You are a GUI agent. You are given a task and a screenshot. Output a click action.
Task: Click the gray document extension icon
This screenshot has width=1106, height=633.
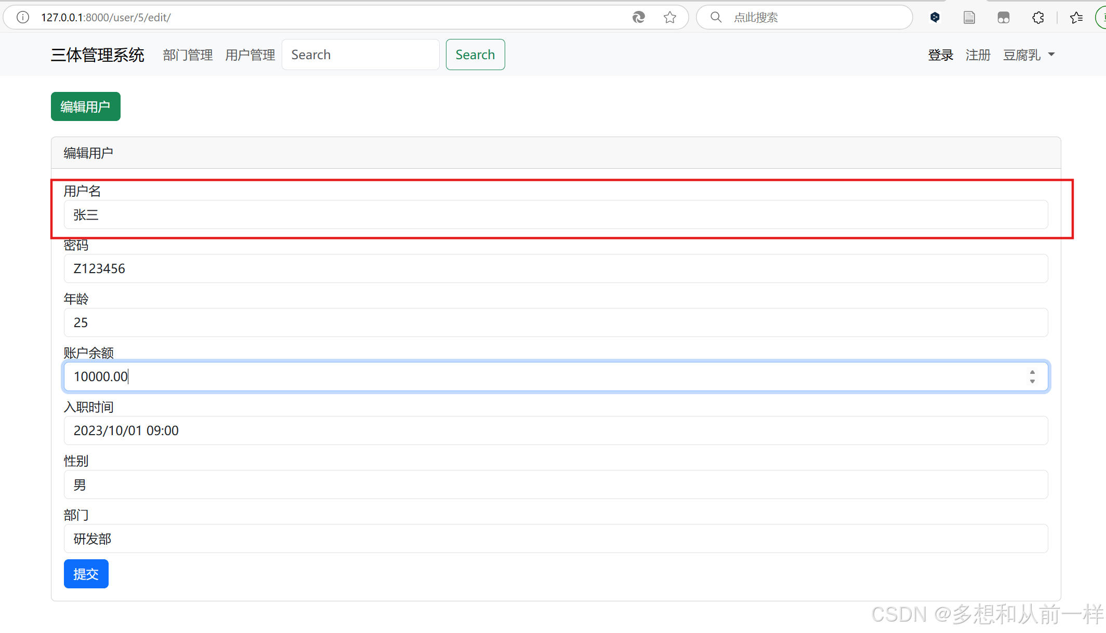coord(969,17)
